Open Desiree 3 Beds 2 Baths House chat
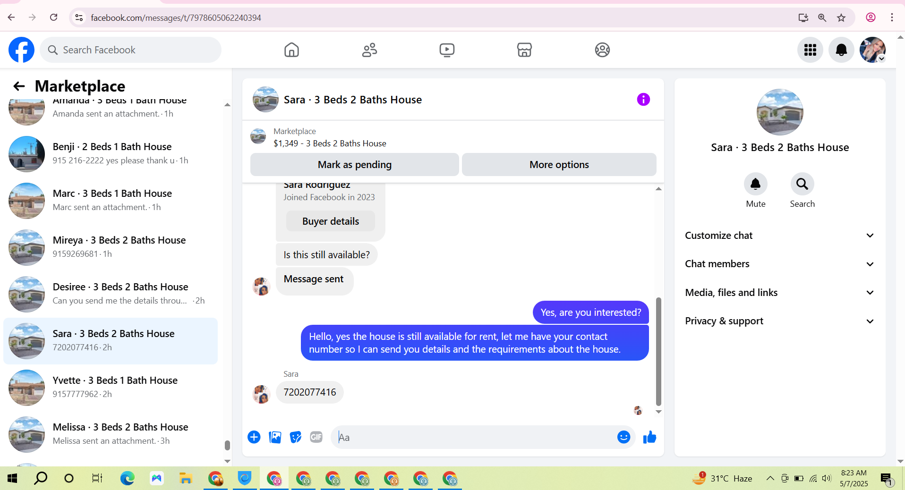 click(x=111, y=294)
